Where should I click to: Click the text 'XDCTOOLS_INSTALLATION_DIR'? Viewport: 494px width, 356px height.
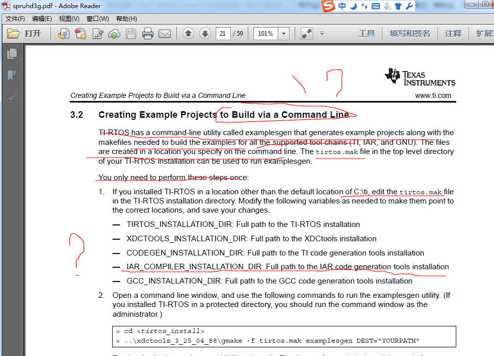tap(187, 238)
